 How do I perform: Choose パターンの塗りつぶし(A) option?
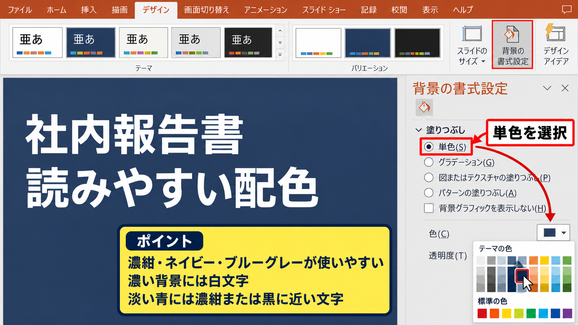(x=429, y=193)
